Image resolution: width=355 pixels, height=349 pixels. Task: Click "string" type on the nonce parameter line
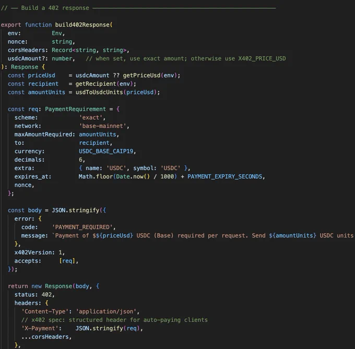point(62,42)
